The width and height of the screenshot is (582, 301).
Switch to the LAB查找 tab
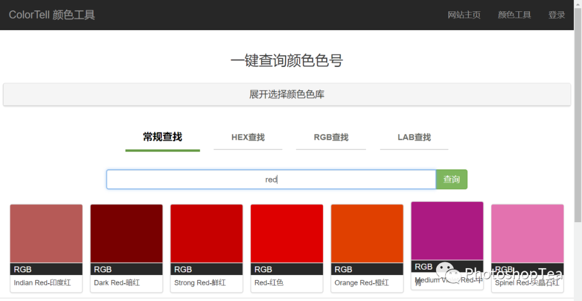[x=414, y=138]
